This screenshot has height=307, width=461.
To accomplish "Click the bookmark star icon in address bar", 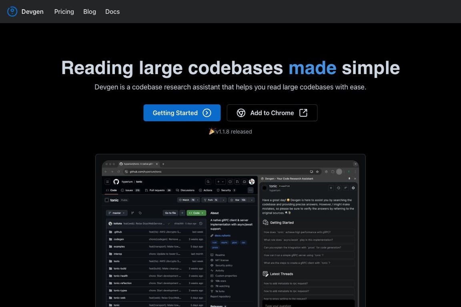I will pyautogui.click(x=317, y=171).
